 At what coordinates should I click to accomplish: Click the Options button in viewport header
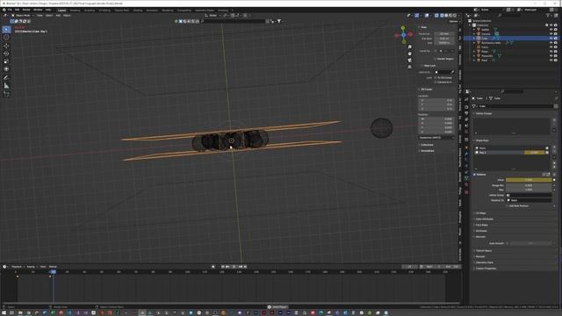pos(454,21)
